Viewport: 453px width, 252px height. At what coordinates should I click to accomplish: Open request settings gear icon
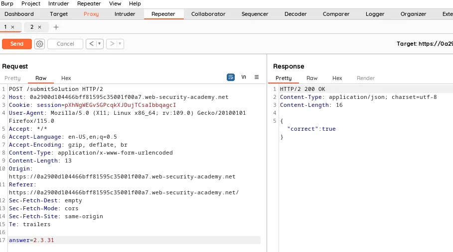(39, 44)
